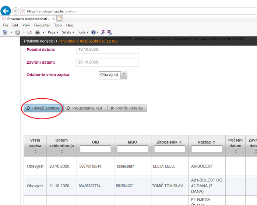Click the Poslovni korisnici breadcrumb link
The height and width of the screenshot is (205, 257).
pos(39,42)
